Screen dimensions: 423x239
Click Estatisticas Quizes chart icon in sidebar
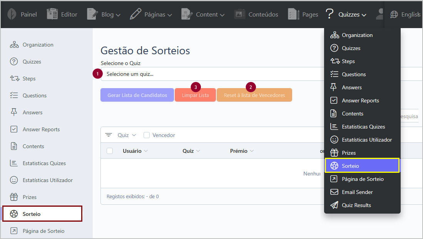pyautogui.click(x=14, y=163)
